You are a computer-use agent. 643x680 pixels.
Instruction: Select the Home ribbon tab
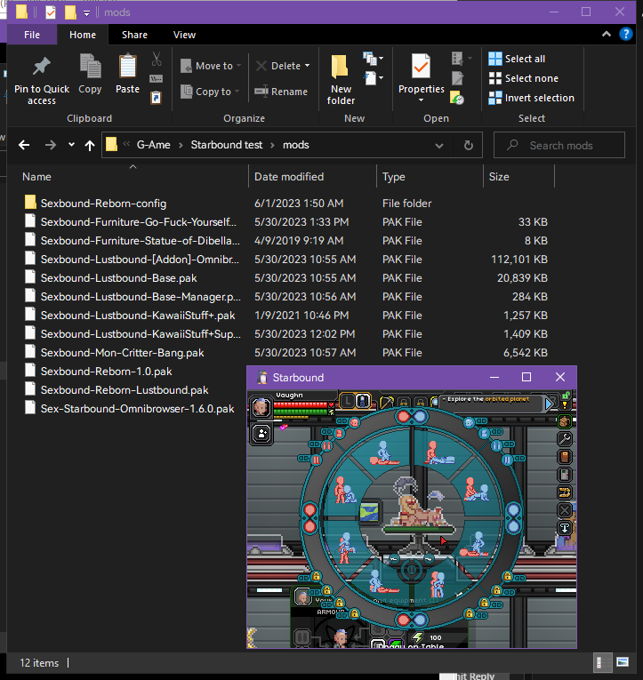pos(83,35)
